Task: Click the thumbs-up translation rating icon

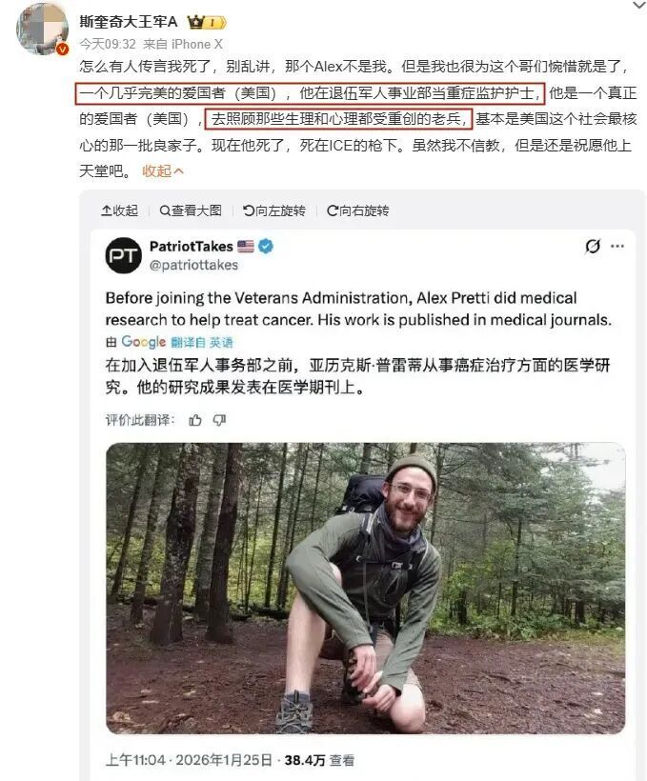Action: (x=195, y=420)
